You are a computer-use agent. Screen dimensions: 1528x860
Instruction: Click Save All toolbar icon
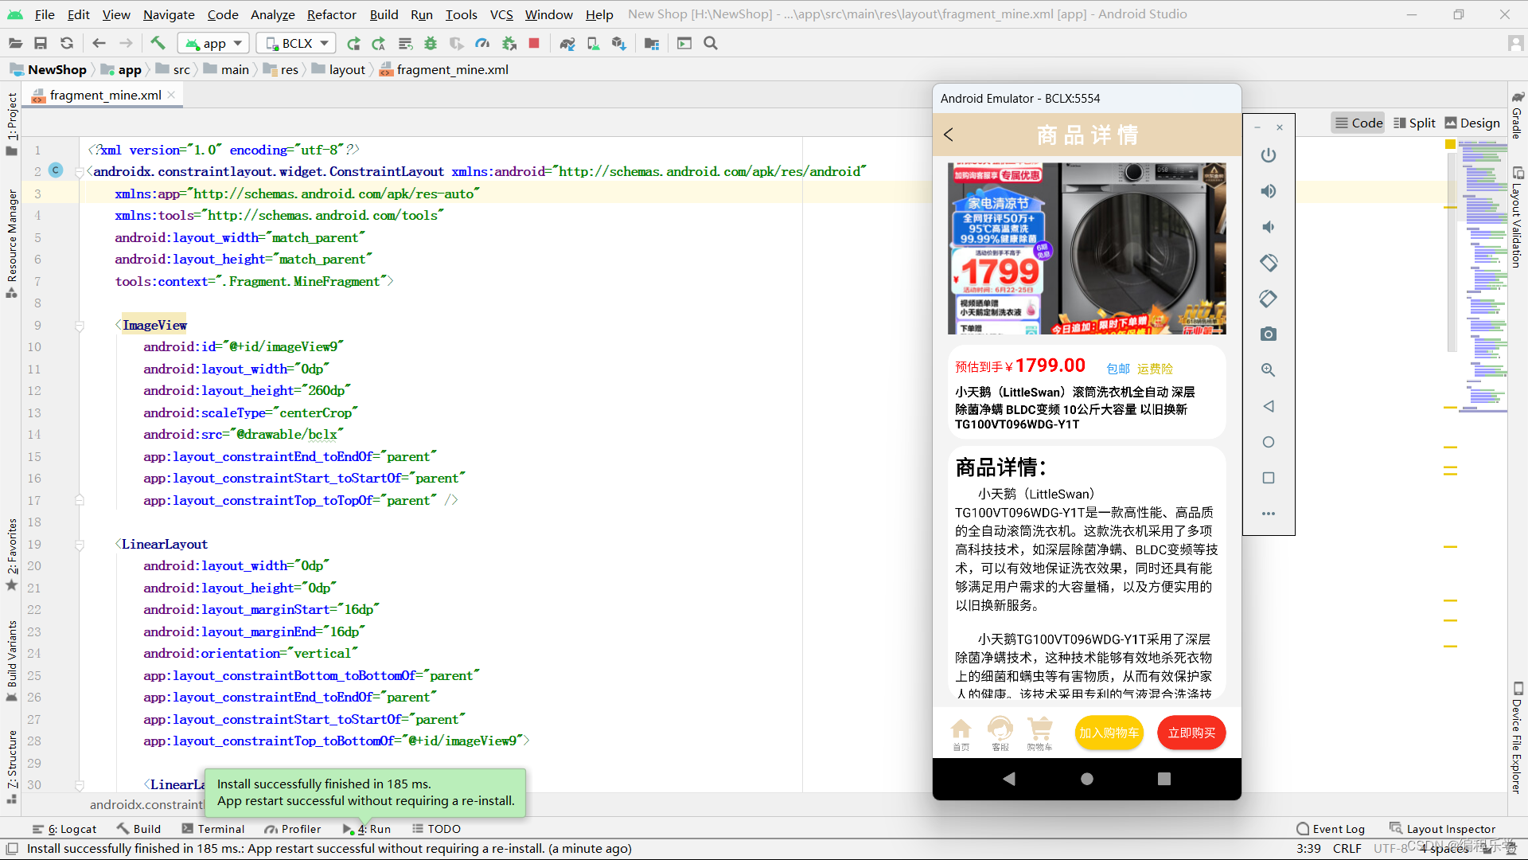click(x=41, y=43)
